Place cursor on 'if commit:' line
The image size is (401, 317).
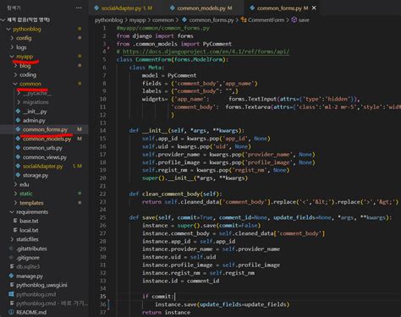tap(159, 297)
